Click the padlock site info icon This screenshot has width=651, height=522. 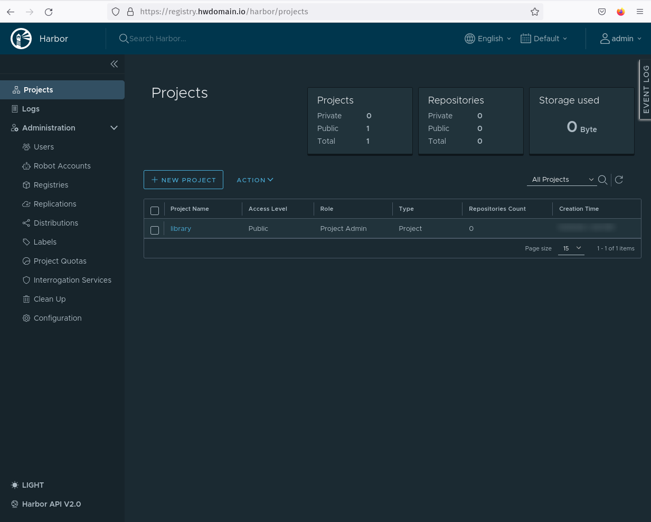point(130,12)
